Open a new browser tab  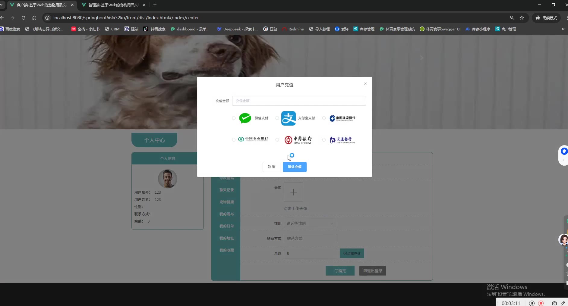(x=155, y=5)
